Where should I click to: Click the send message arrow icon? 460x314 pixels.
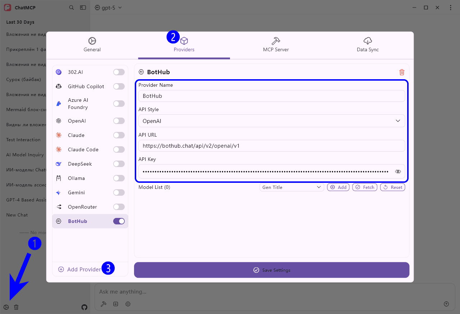tap(447, 304)
